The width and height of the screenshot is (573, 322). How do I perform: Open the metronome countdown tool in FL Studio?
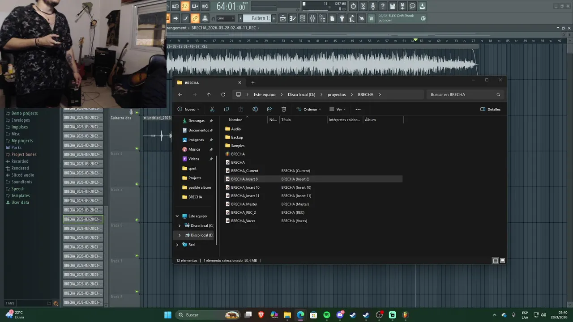click(175, 6)
